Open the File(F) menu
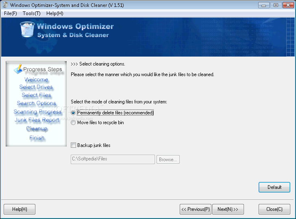This screenshot has height=219, width=296. click(11, 13)
